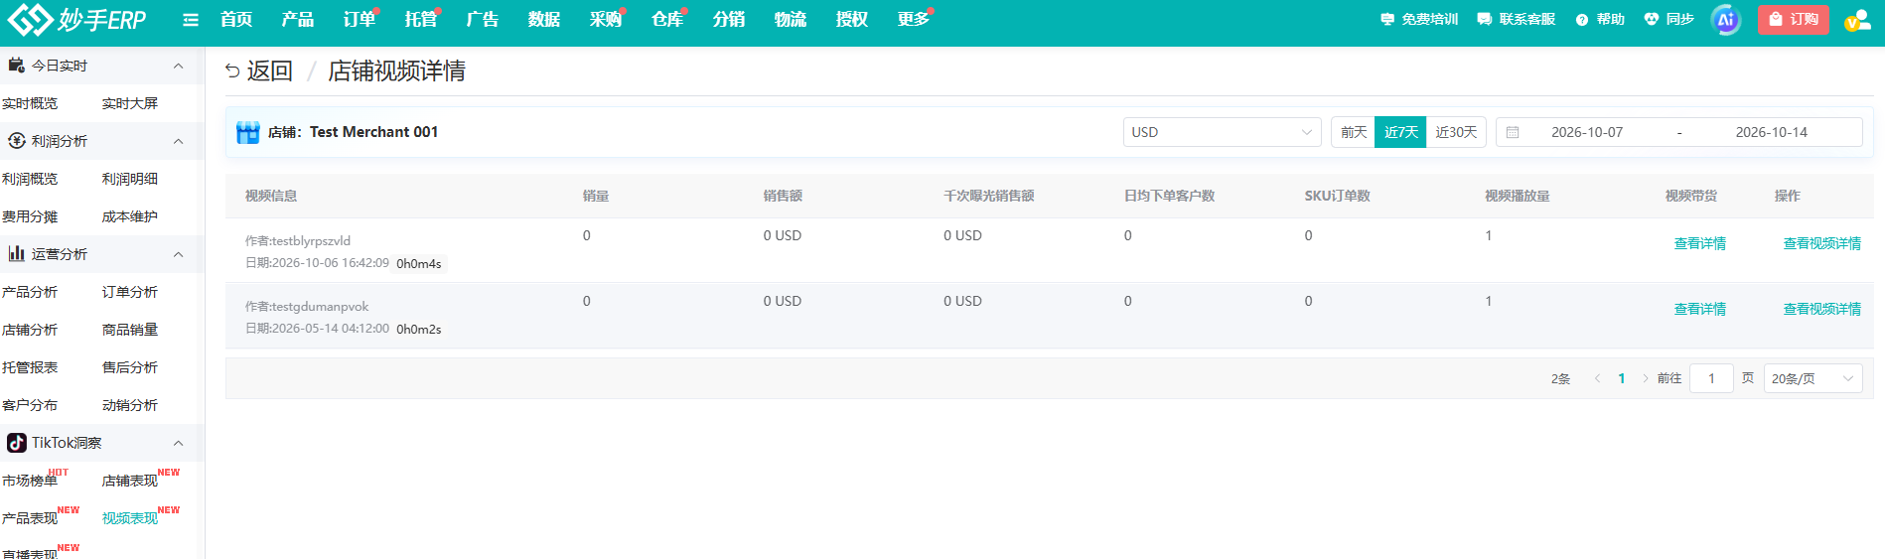Click the 妙手ERP logo

click(76, 19)
